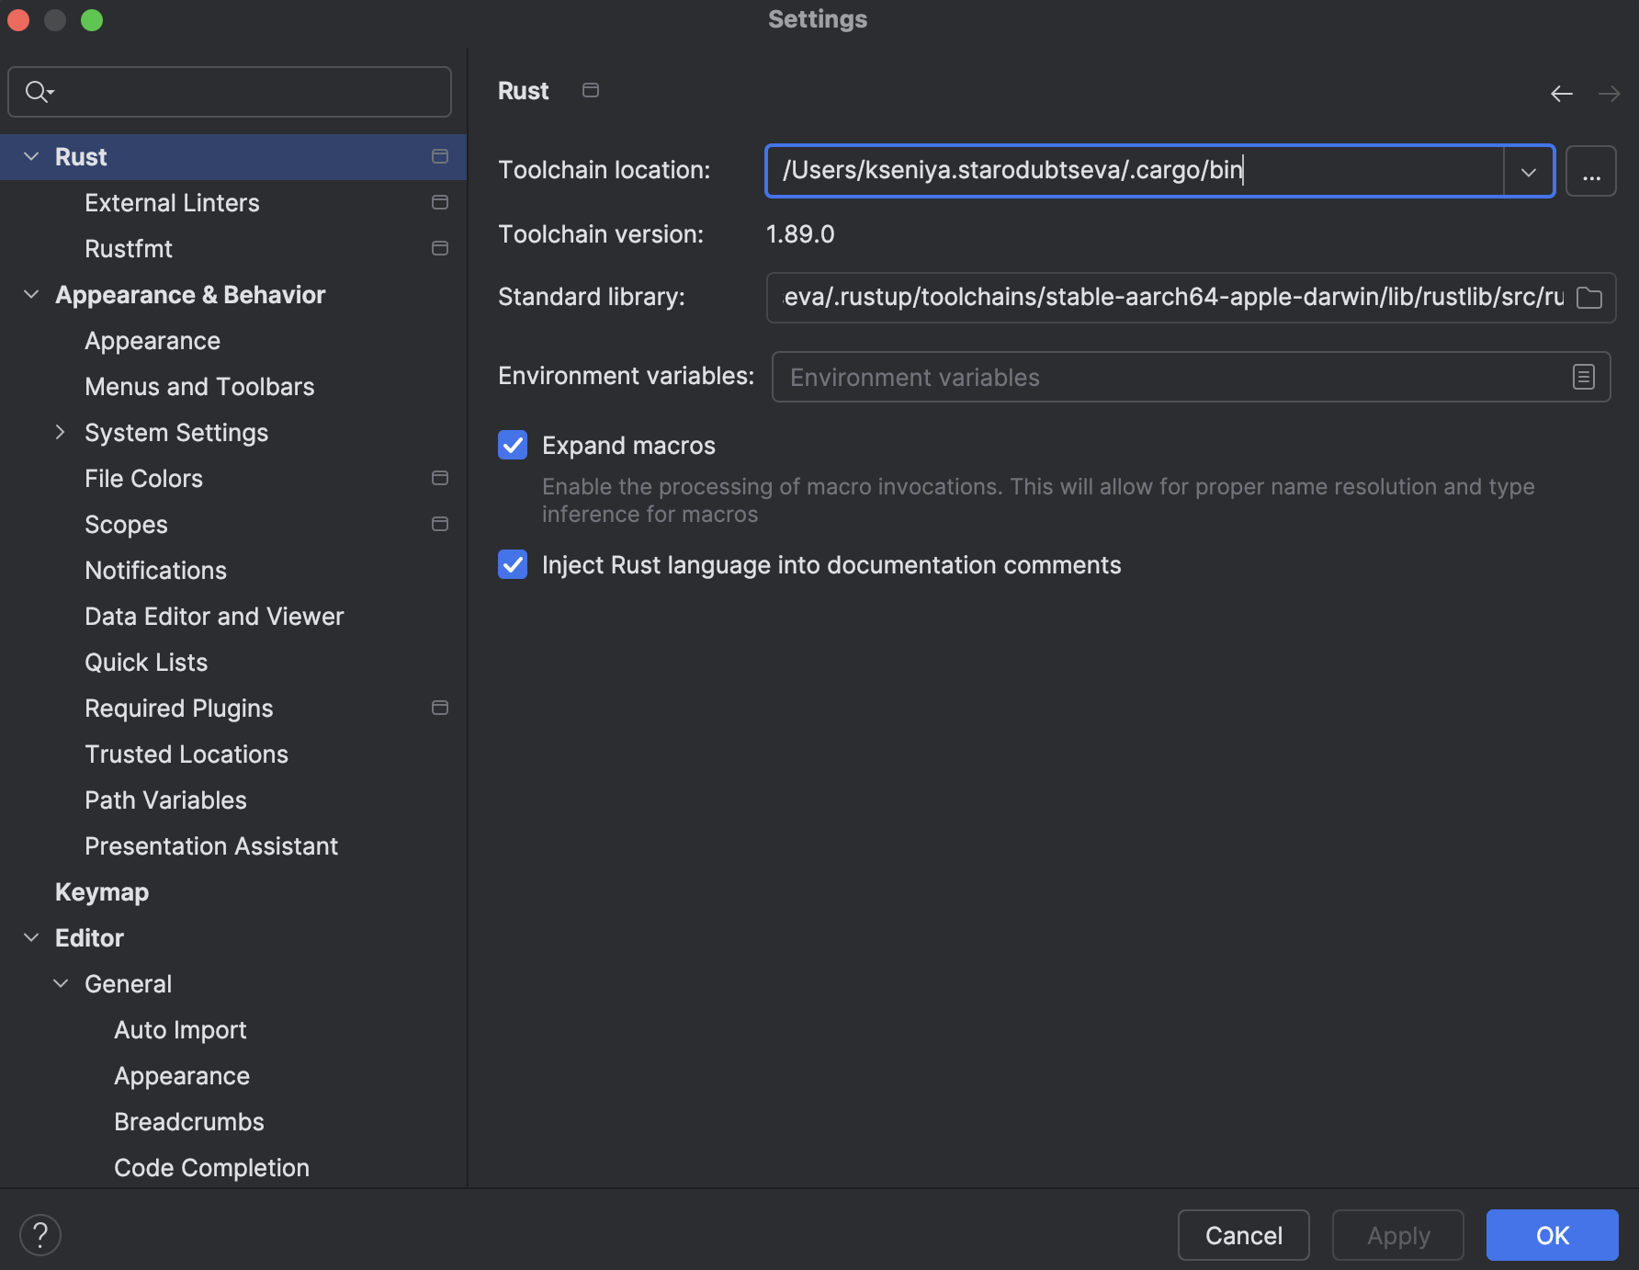The image size is (1639, 1270).
Task: Disable the Expand macros checkbox
Action: point(513,446)
